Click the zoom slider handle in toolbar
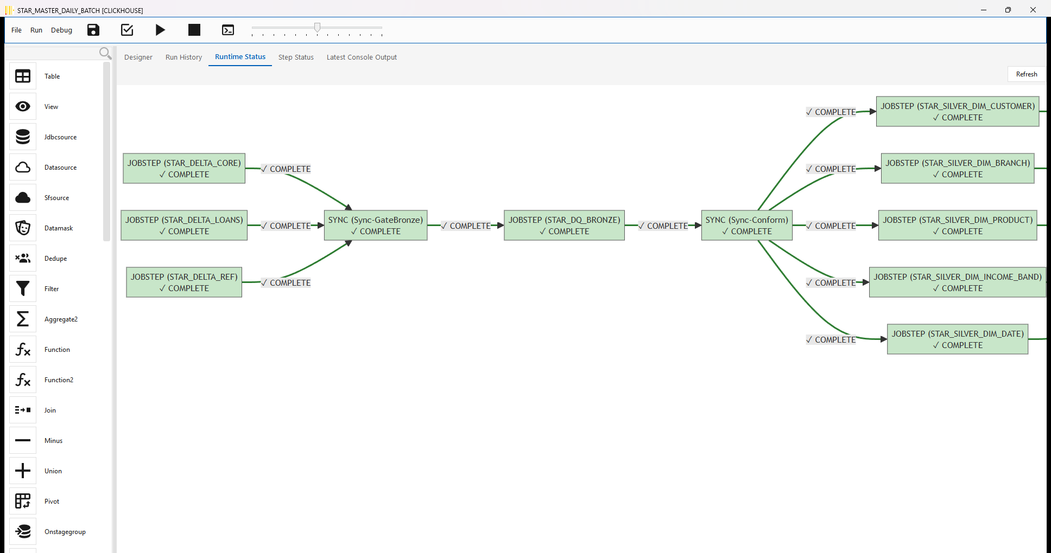This screenshot has width=1051, height=553. [318, 27]
